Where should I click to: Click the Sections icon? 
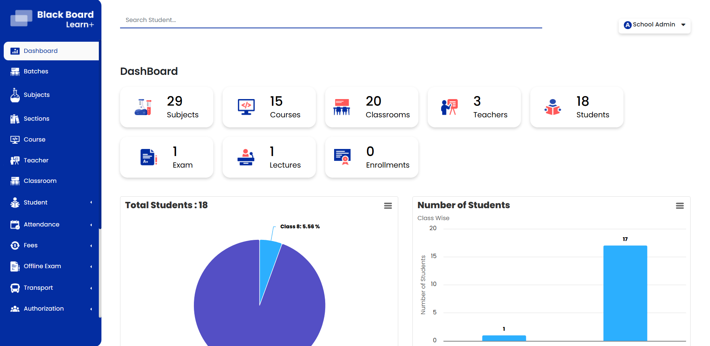(15, 118)
